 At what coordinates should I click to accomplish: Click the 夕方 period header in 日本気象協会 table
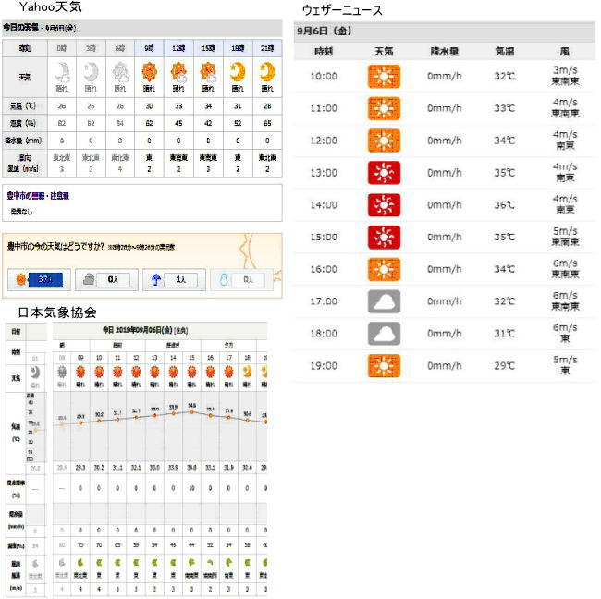pos(228,346)
